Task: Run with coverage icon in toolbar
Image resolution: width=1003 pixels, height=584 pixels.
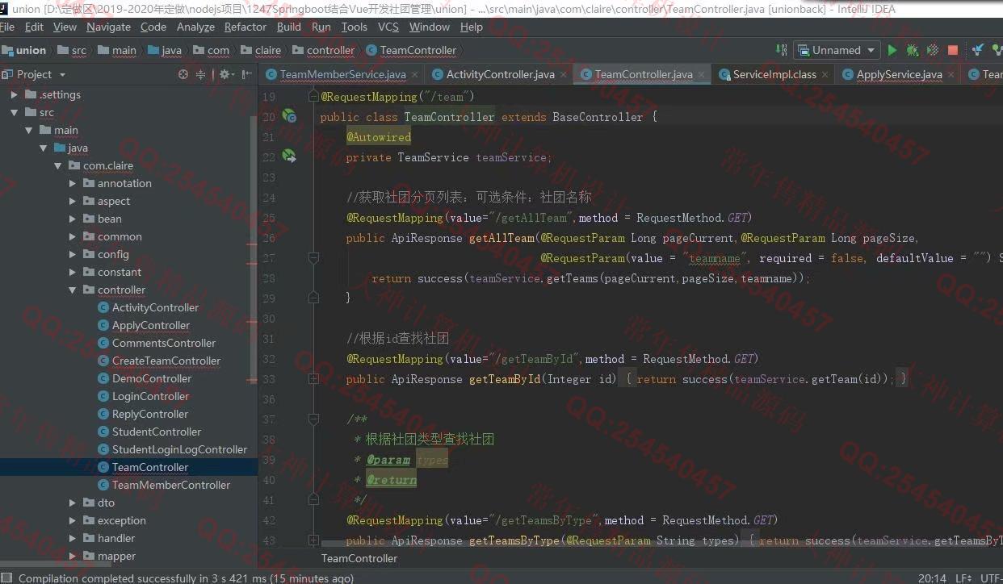Action: click(933, 50)
